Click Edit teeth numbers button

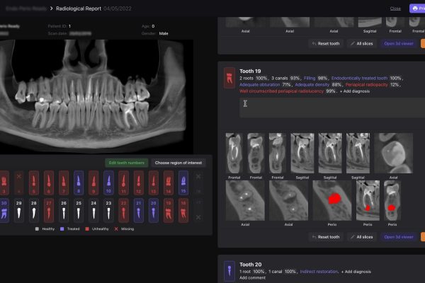[127, 163]
